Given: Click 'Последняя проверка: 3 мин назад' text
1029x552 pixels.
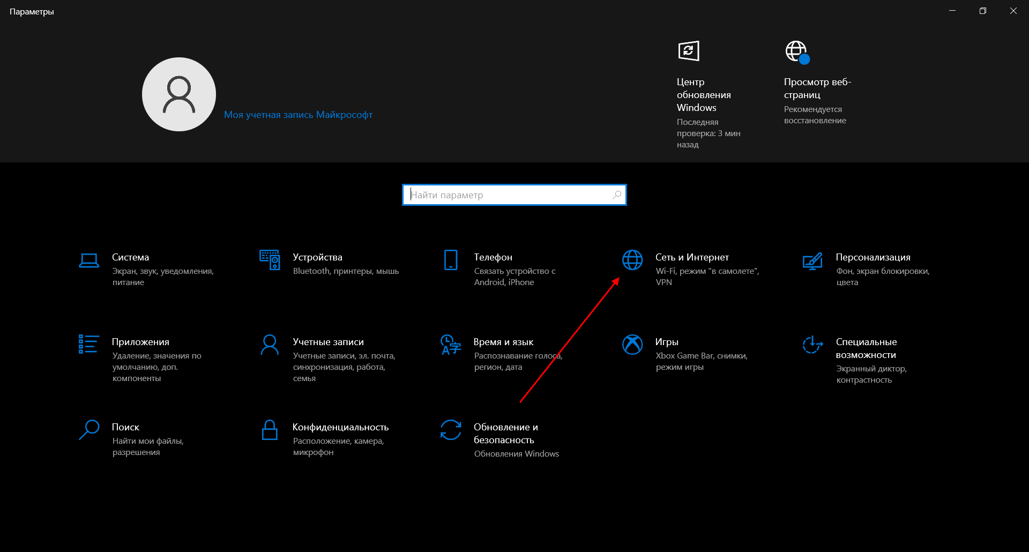Looking at the screenshot, I should 709,133.
